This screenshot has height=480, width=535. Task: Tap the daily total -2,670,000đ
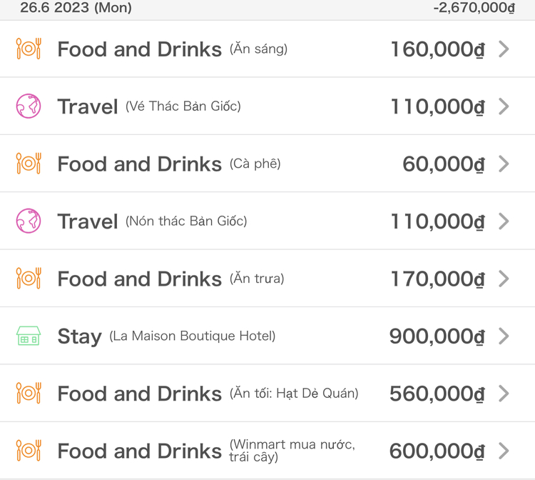click(474, 7)
